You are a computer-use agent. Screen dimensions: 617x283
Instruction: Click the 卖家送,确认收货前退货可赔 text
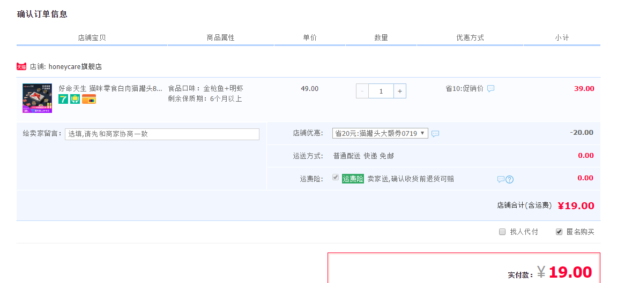pos(411,179)
